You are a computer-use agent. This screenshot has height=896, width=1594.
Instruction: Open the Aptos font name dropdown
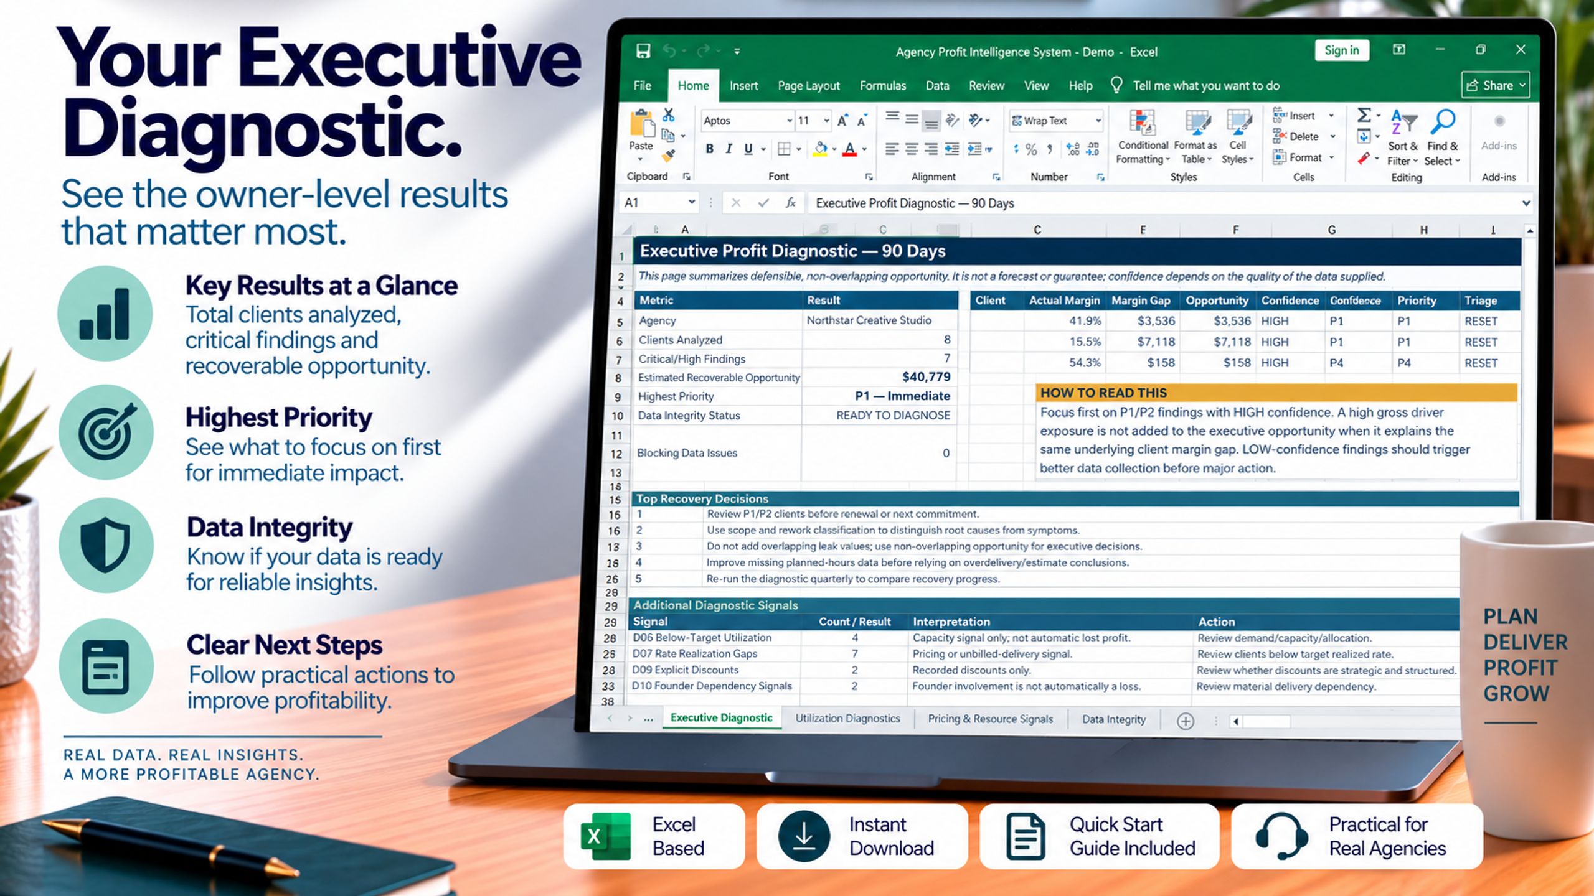click(789, 121)
